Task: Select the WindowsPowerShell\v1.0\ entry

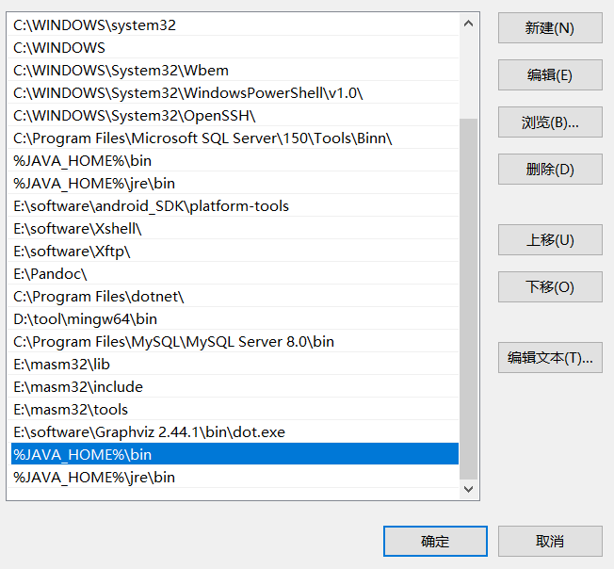Action: 234,93
